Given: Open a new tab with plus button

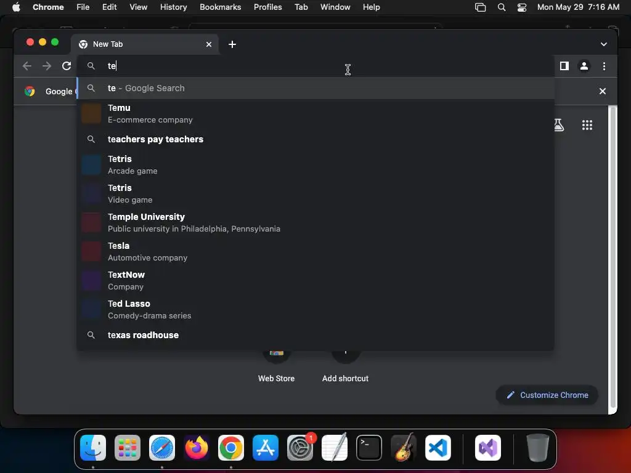Looking at the screenshot, I should [x=232, y=44].
